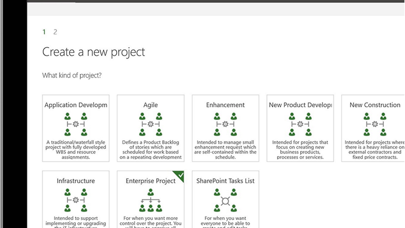Click the Enhancement card title
This screenshot has width=405, height=228.
click(x=225, y=105)
